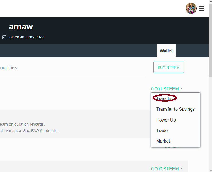Click the scrollbar down arrow
Image resolution: width=212 pixels, height=172 pixels.
[210, 171]
